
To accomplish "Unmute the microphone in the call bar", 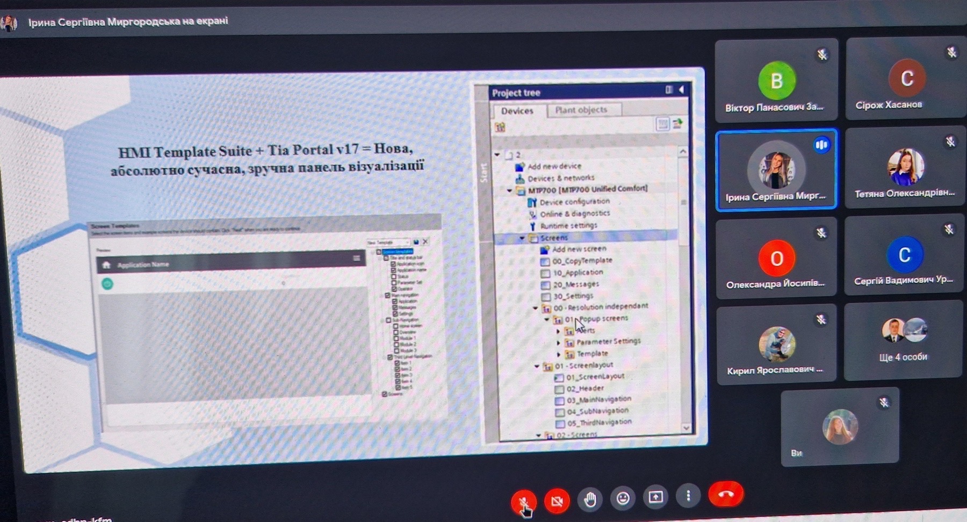I will point(523,501).
